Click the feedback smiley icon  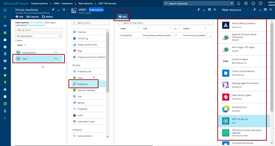coord(253,3)
